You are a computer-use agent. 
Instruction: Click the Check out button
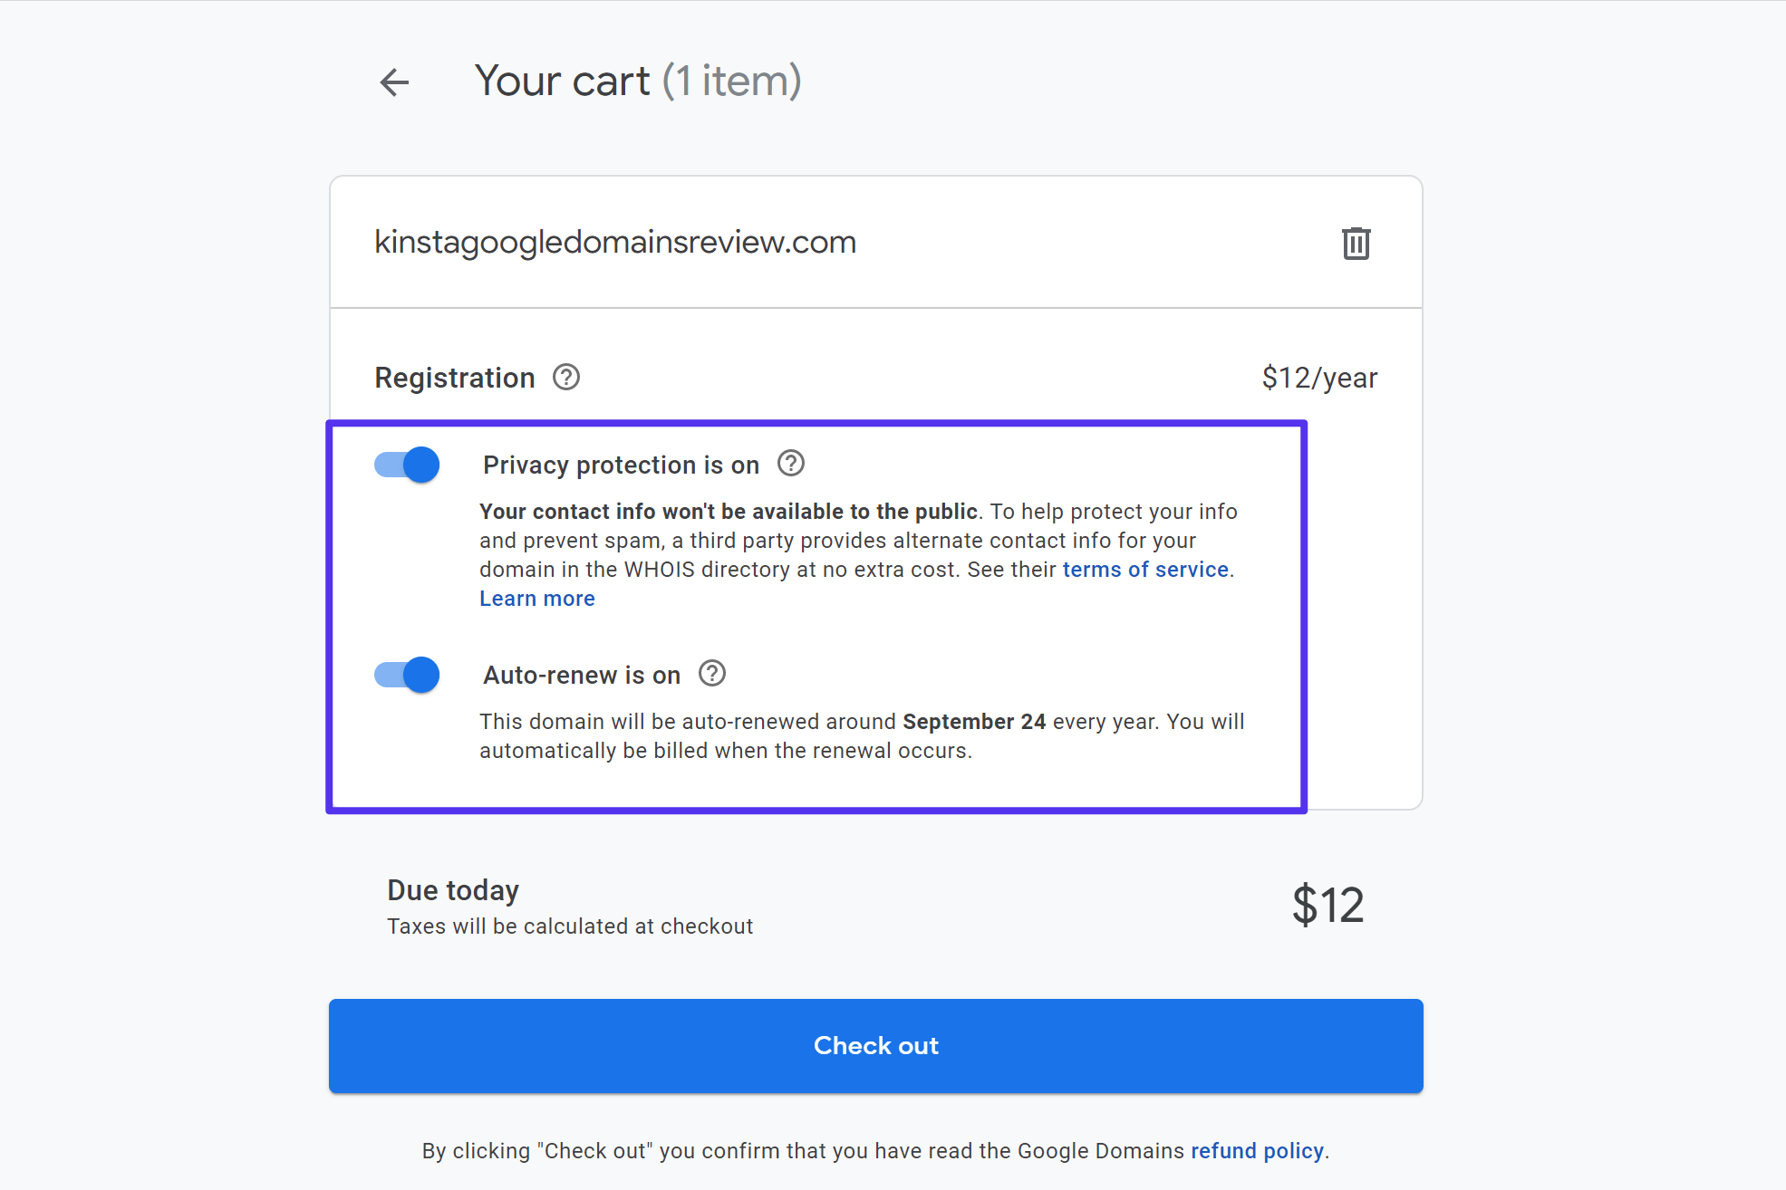tap(875, 1045)
